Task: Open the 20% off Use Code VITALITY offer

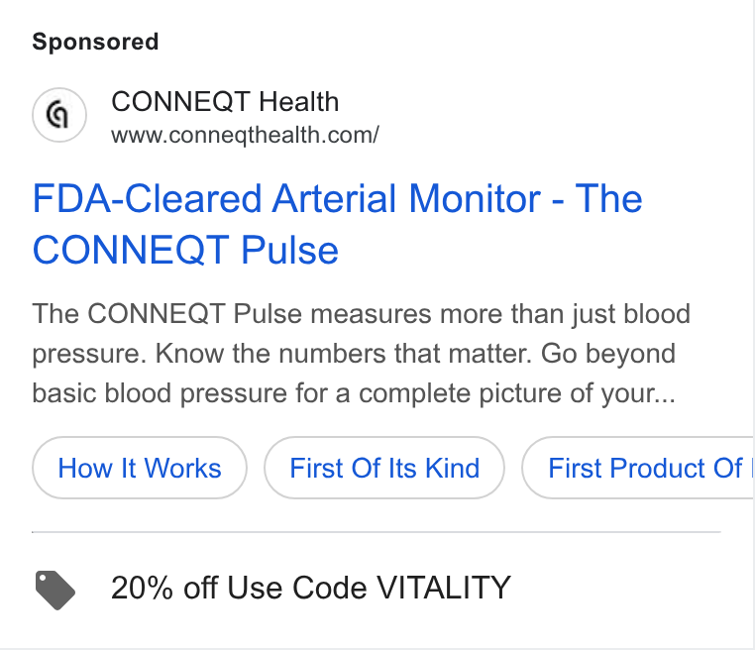Action: point(311,588)
